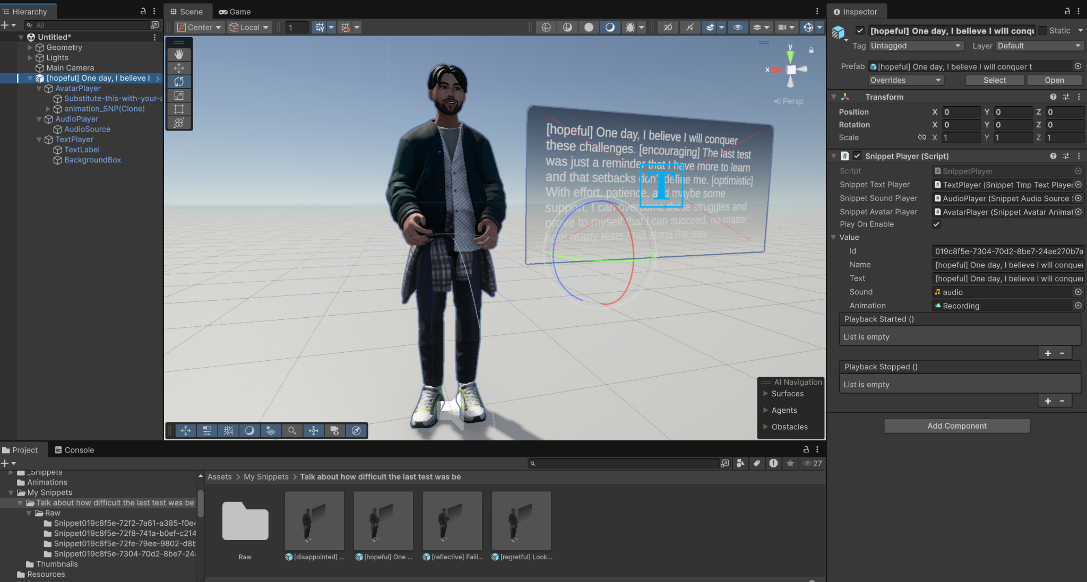The image size is (1087, 582).
Task: Select the Transform tool
Action: pos(179,123)
